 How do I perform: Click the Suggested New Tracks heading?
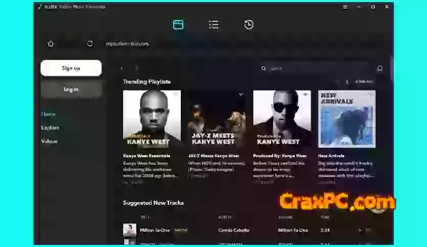(x=153, y=203)
